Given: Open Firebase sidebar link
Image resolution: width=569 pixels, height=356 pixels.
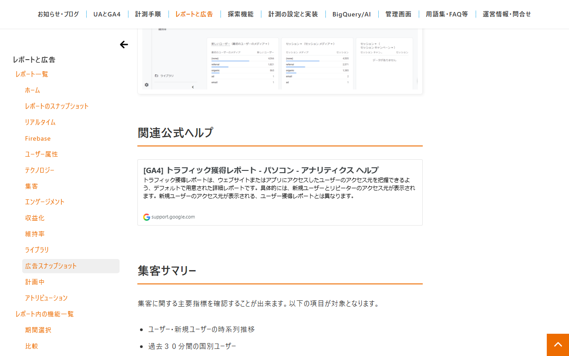Looking at the screenshot, I should click(38, 138).
